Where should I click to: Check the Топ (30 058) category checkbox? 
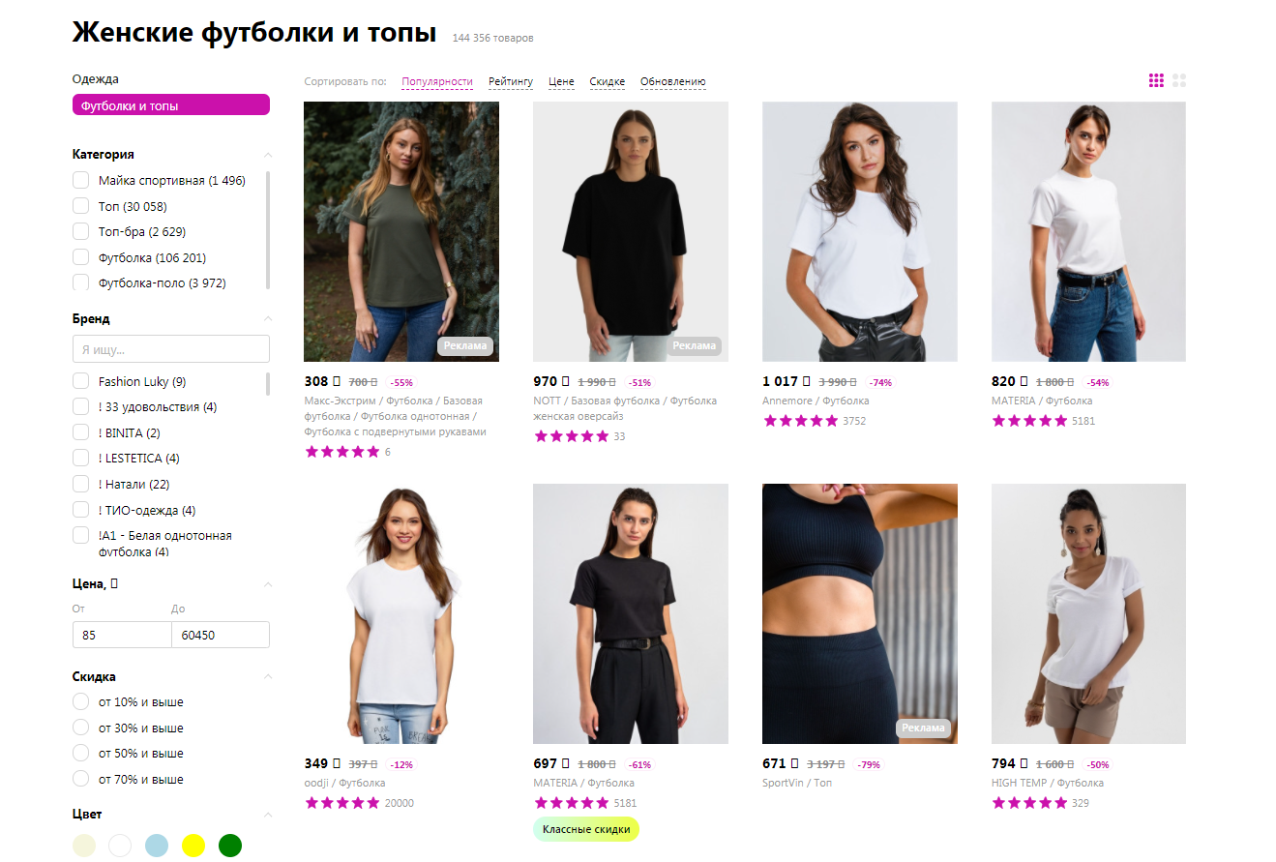click(81, 206)
